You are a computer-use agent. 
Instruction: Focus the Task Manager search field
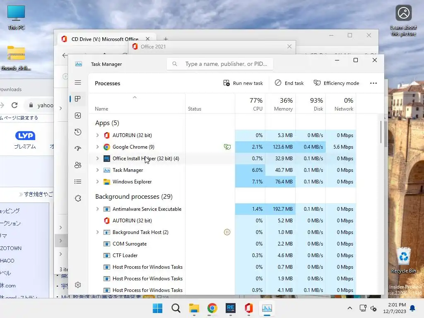[219, 64]
